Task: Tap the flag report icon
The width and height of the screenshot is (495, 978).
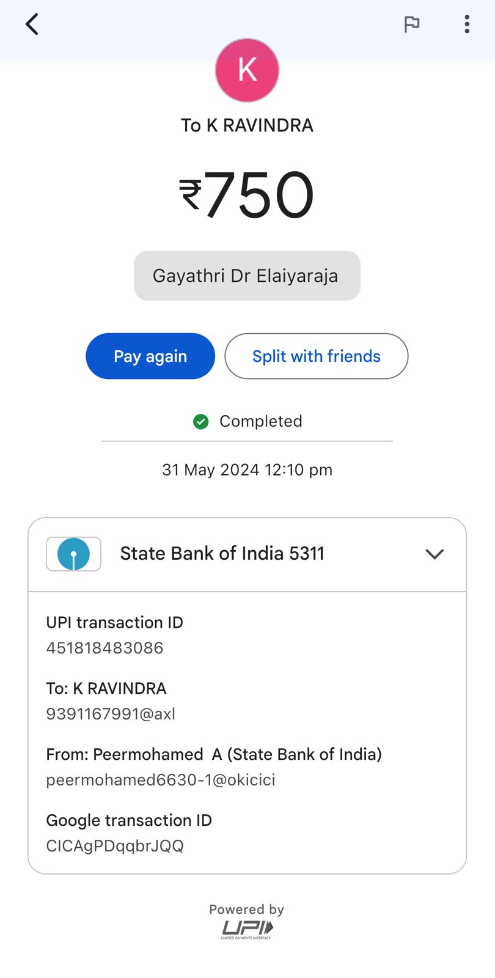Action: (x=412, y=24)
